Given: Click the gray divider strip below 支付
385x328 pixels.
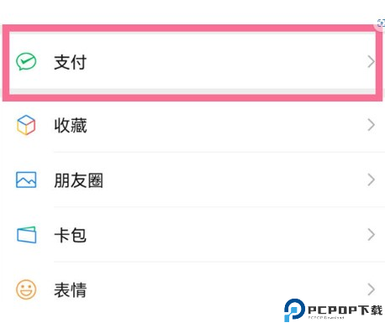Looking at the screenshot, I should coord(192,91).
